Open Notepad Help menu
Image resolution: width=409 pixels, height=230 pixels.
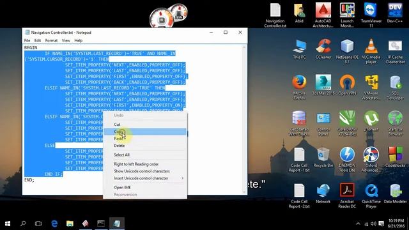(78, 40)
